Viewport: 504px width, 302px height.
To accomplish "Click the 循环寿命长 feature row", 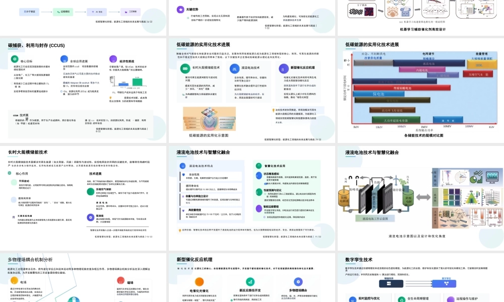I will pyautogui.click(x=211, y=187).
